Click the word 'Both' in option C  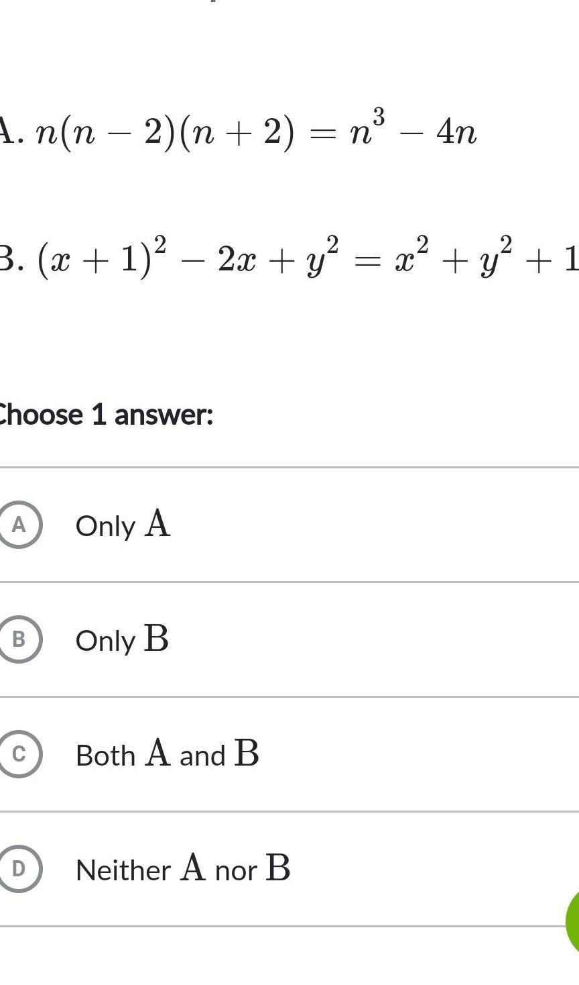[x=105, y=756]
